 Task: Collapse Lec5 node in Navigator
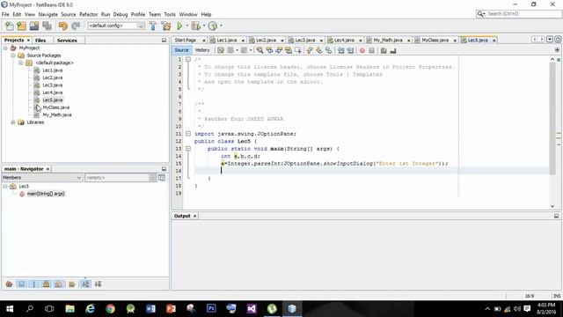pos(5,186)
